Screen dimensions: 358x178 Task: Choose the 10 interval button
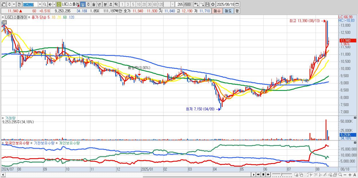tap(139, 5)
